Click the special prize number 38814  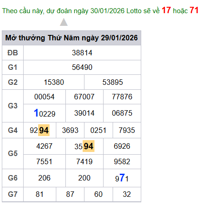(x=82, y=53)
